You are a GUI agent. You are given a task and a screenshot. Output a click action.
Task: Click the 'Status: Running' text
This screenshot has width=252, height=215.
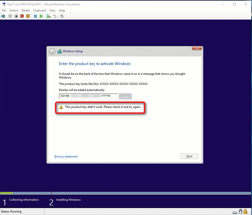11,211
